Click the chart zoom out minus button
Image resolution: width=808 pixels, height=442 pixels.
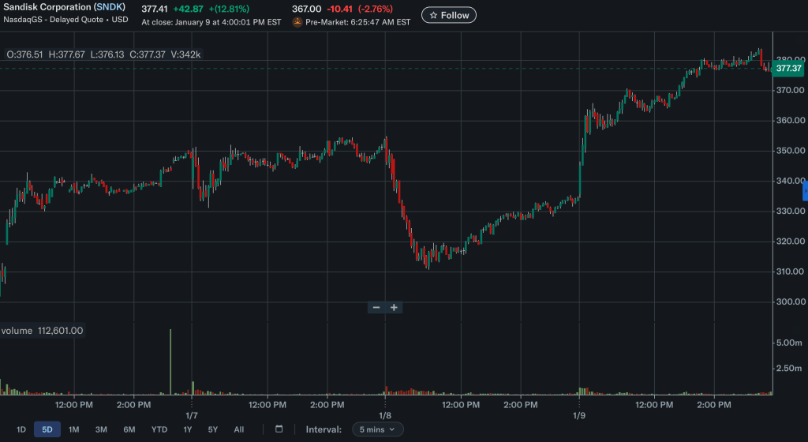(376, 307)
